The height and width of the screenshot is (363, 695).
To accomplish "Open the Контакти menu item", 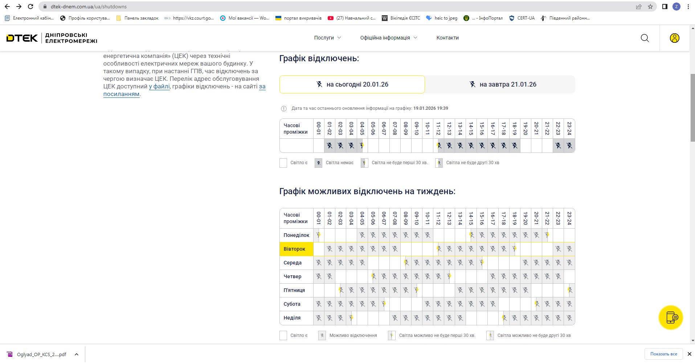I will point(447,38).
